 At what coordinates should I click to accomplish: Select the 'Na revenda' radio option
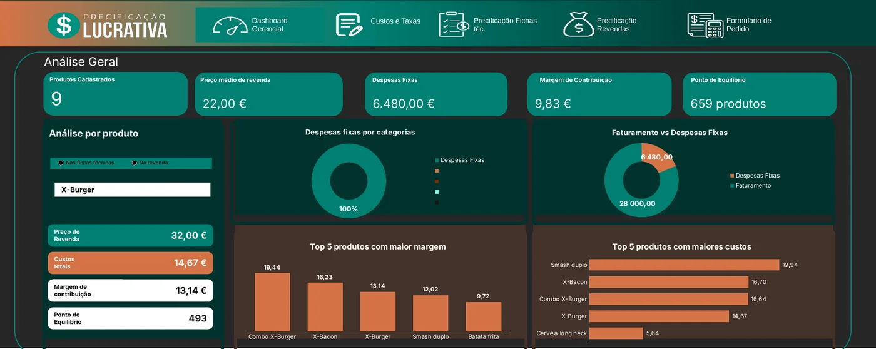[135, 163]
